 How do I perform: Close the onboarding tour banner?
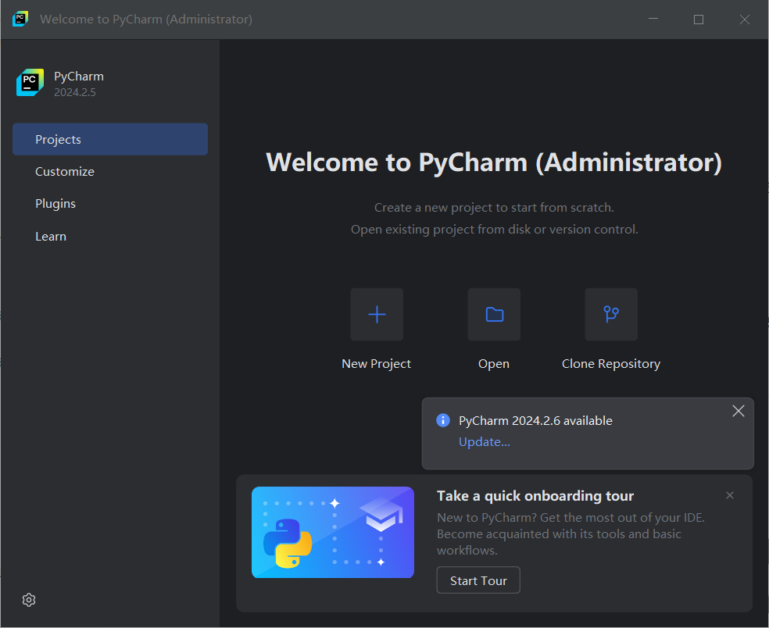[730, 495]
